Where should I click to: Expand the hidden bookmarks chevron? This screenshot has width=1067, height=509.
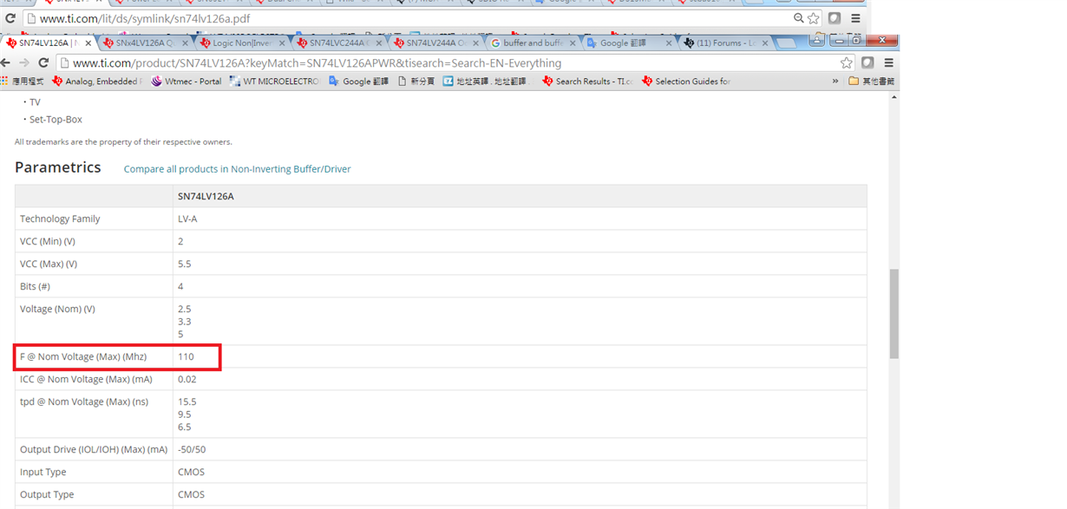(835, 82)
